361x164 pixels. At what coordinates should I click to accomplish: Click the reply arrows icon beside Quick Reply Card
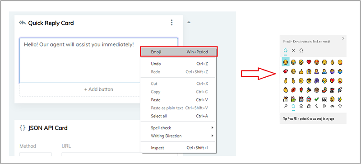[x=22, y=23]
